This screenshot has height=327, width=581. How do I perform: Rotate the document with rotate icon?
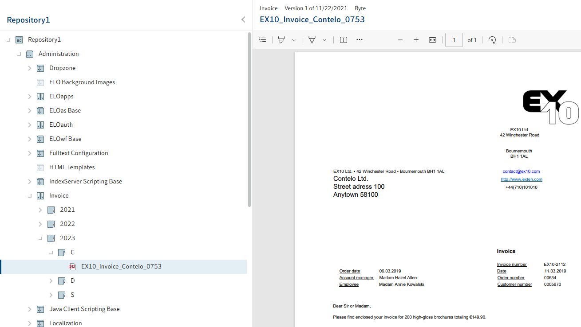[x=492, y=40]
